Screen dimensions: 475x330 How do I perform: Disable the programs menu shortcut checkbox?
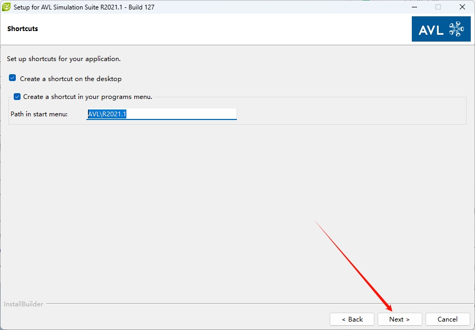(x=17, y=97)
